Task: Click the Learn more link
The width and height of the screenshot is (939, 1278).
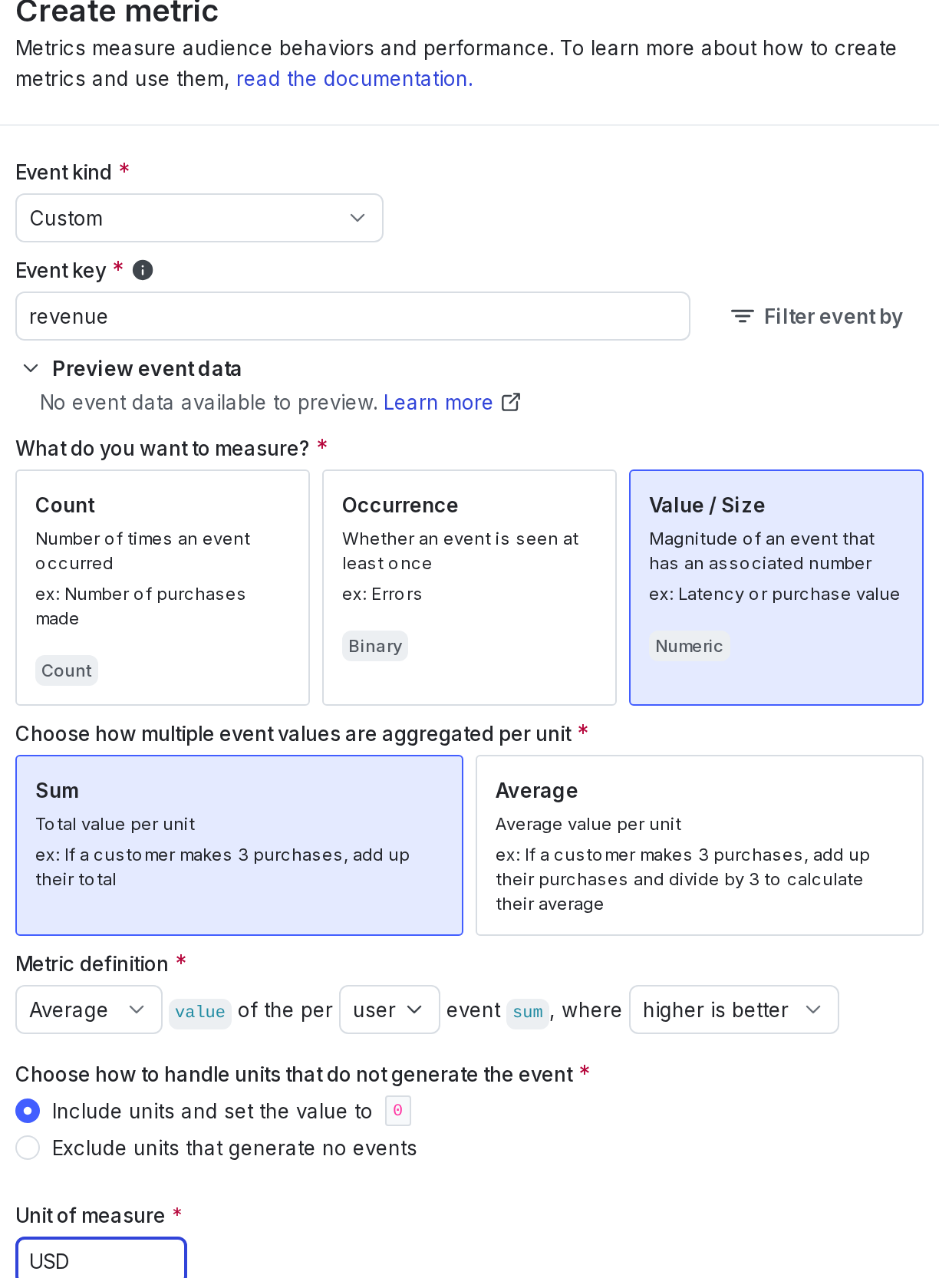Action: [x=438, y=402]
